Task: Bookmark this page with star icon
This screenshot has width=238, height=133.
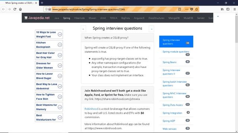Action: (197, 9)
